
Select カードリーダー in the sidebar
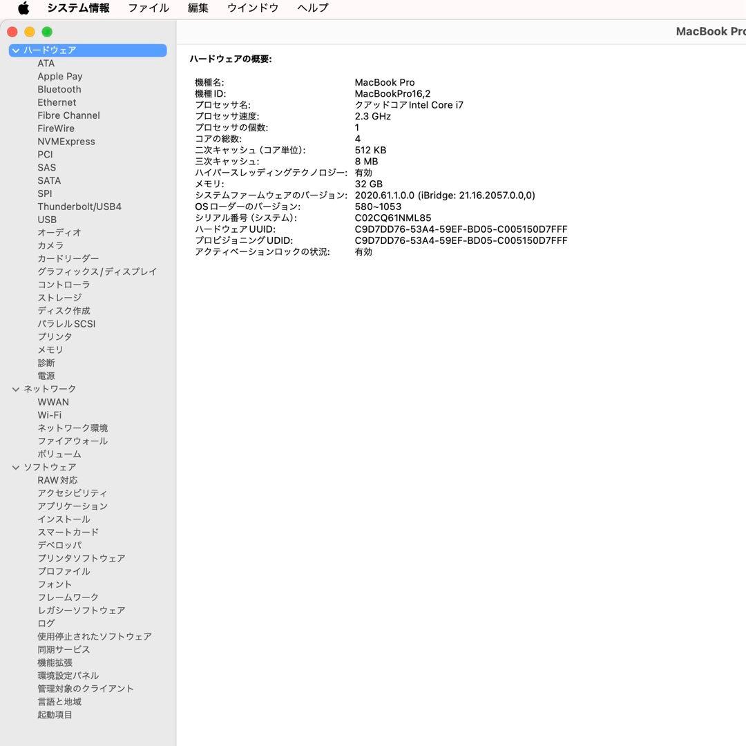coord(68,258)
